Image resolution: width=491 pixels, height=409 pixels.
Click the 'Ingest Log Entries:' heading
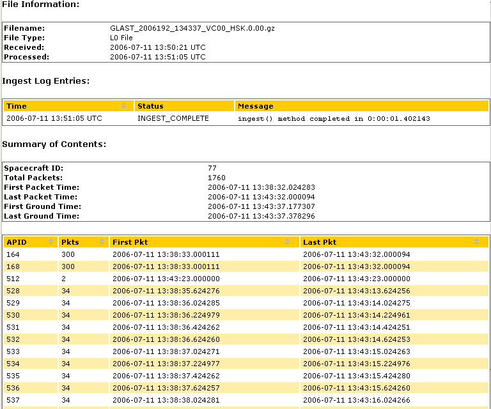pyautogui.click(x=46, y=81)
